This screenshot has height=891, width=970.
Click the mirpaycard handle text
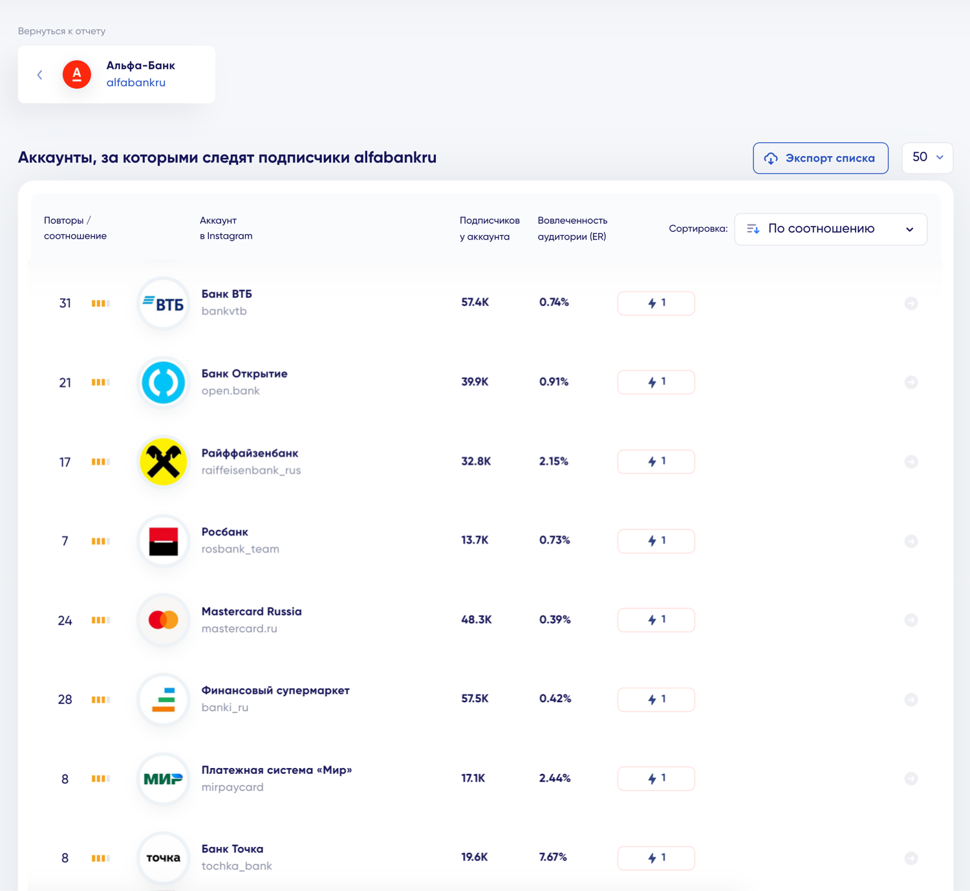pos(233,787)
